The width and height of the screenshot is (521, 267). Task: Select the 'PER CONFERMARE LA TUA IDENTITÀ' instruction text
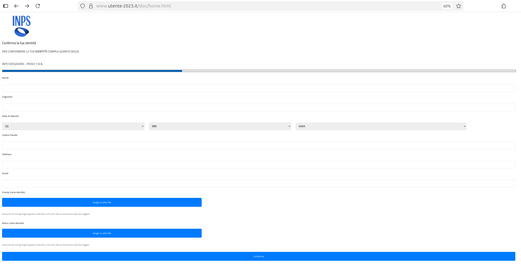(41, 52)
